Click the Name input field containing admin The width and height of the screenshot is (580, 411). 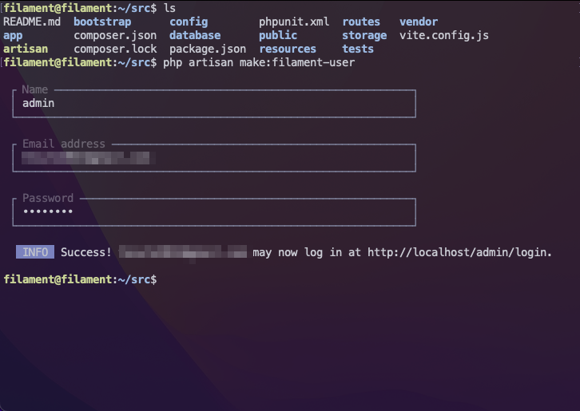214,104
